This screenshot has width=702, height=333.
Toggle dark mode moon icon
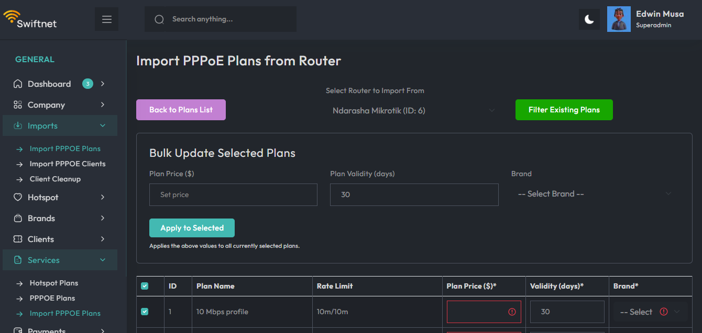589,19
